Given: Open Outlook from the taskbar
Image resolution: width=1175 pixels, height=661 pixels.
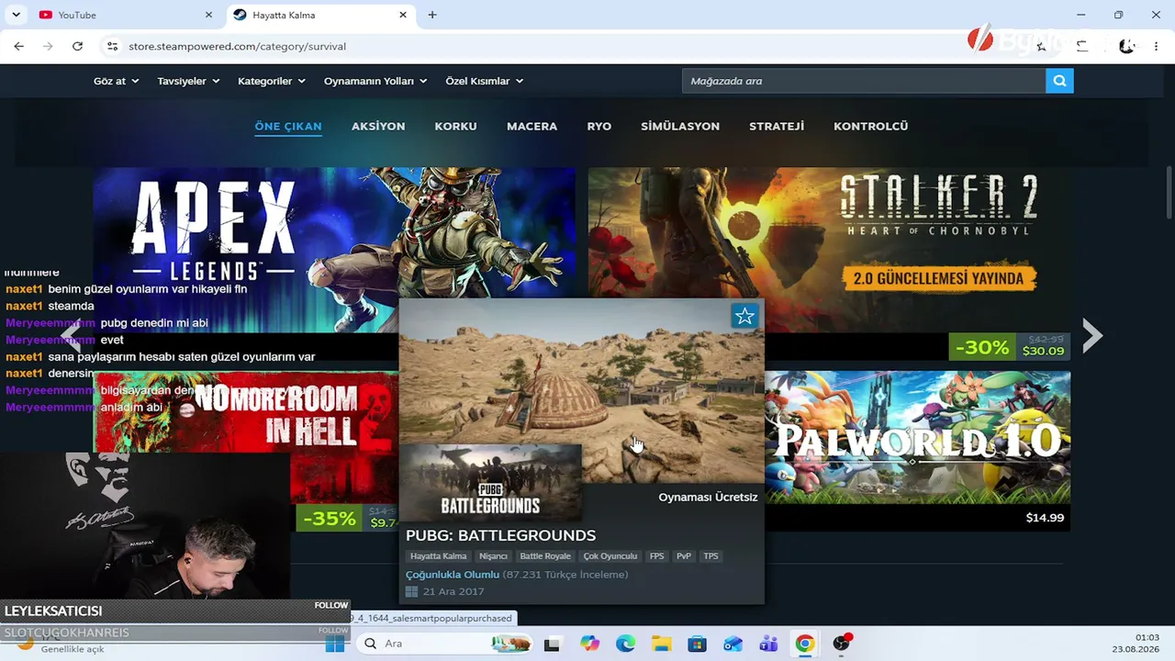Looking at the screenshot, I should pyautogui.click(x=733, y=644).
